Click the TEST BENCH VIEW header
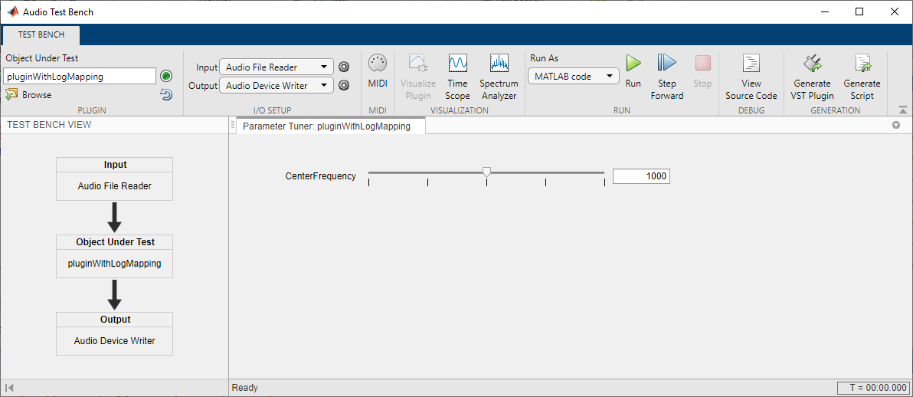This screenshot has width=913, height=397. (x=50, y=125)
